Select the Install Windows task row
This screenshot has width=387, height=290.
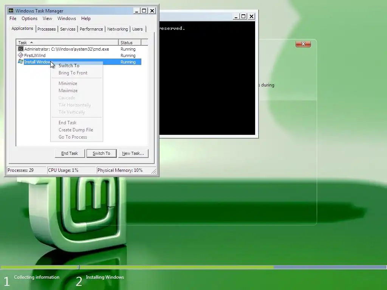click(79, 62)
